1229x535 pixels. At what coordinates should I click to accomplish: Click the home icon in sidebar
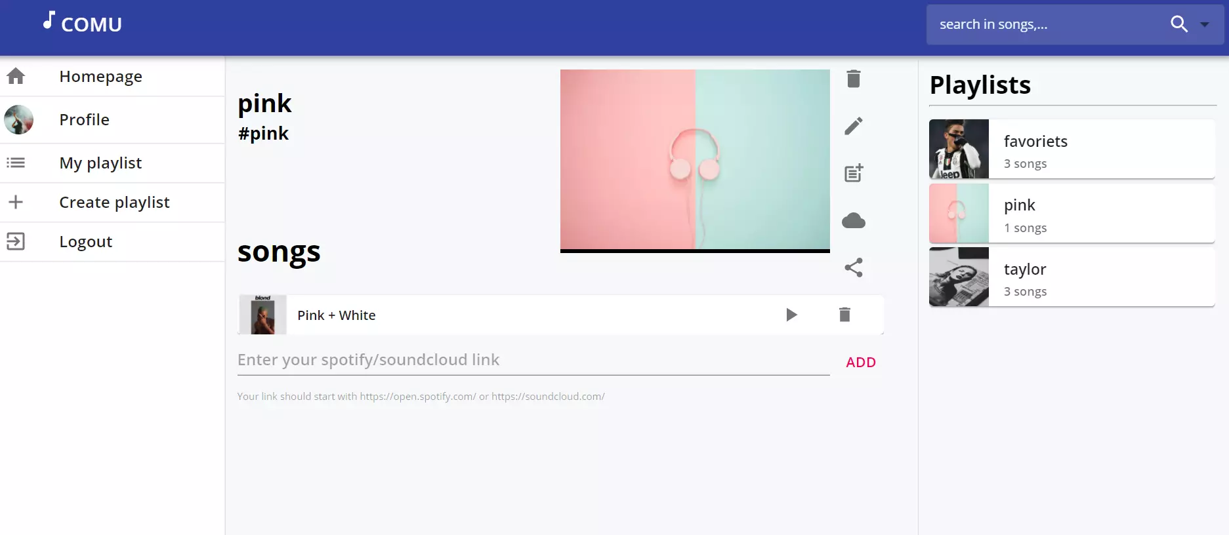16,76
